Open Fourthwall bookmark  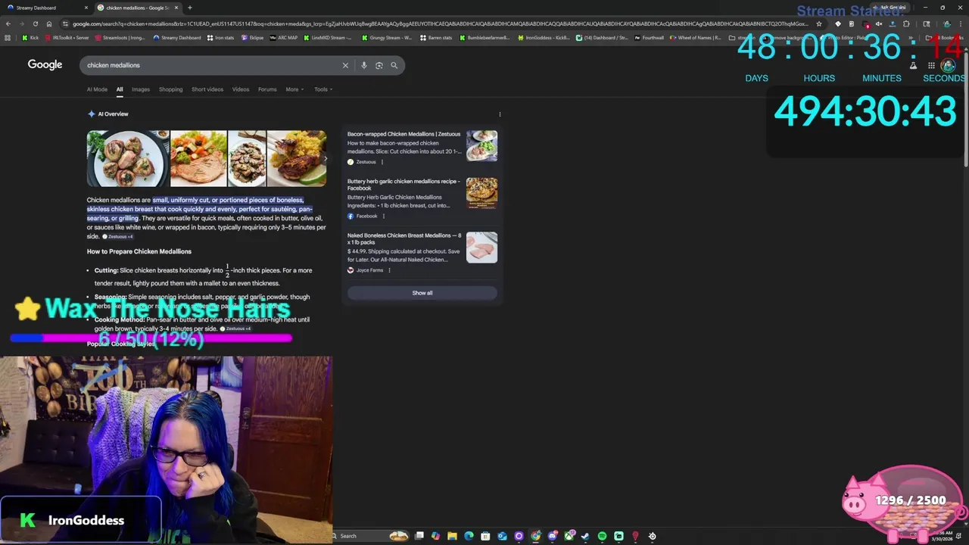click(650, 38)
